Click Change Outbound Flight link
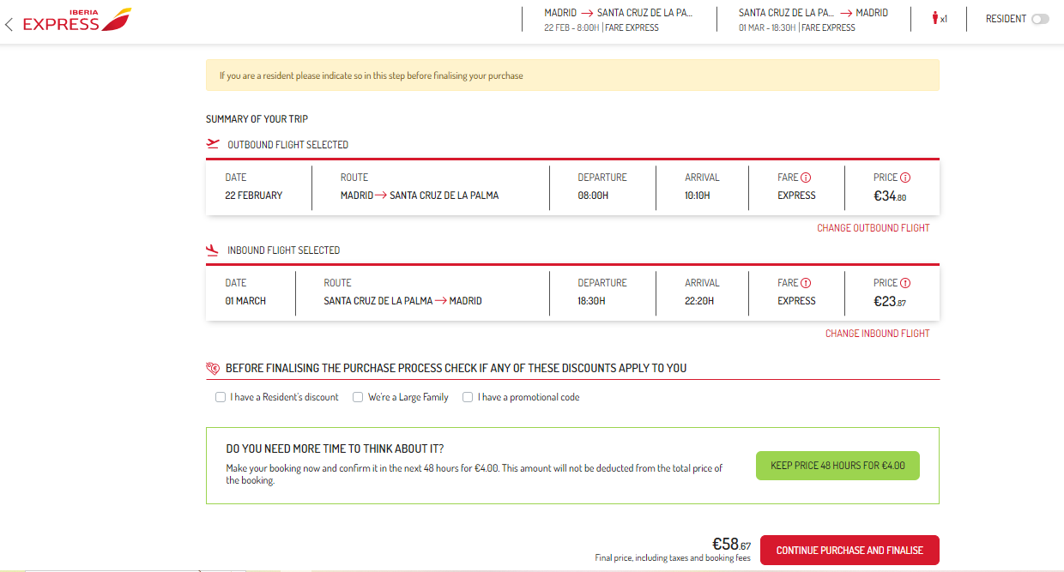 (873, 228)
